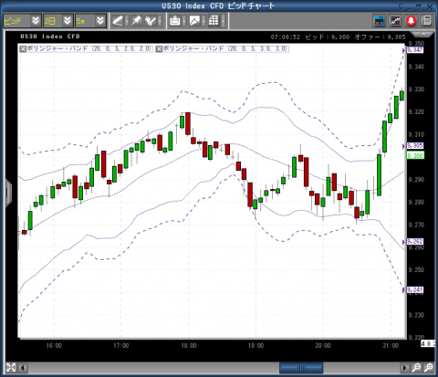Expand the 2日 period dropdown
Image resolution: width=438 pixels, height=377 pixels.
[x=68, y=21]
